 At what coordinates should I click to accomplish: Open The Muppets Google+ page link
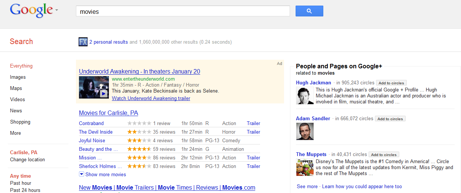[311, 155]
